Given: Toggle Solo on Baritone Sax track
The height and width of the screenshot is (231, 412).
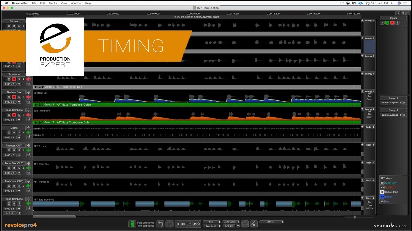Looking at the screenshot, I should click(19, 97).
